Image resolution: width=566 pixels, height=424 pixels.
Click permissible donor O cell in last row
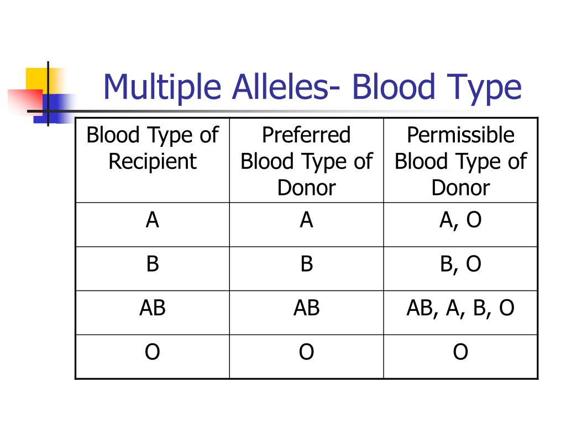click(x=460, y=357)
